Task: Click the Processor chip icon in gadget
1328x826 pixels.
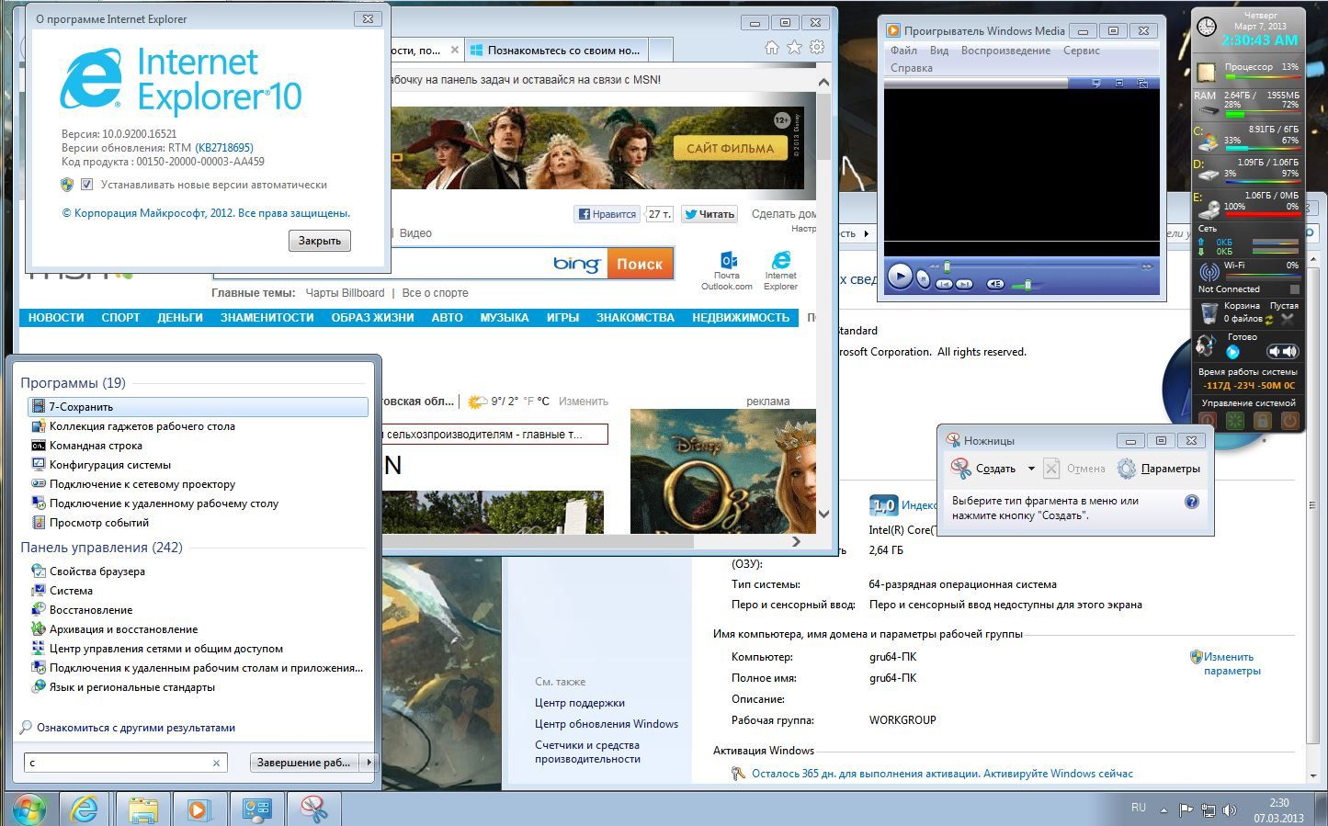Action: point(1207,72)
